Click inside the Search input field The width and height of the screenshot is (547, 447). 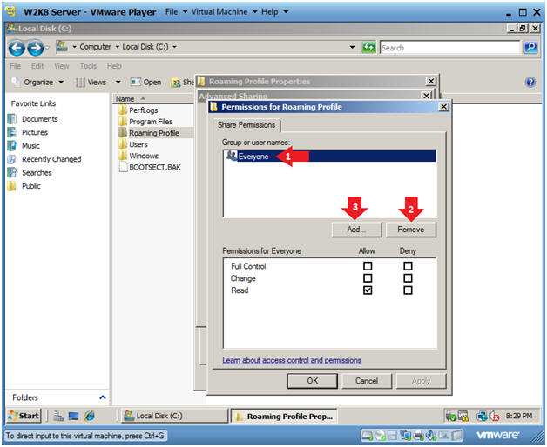coord(449,48)
